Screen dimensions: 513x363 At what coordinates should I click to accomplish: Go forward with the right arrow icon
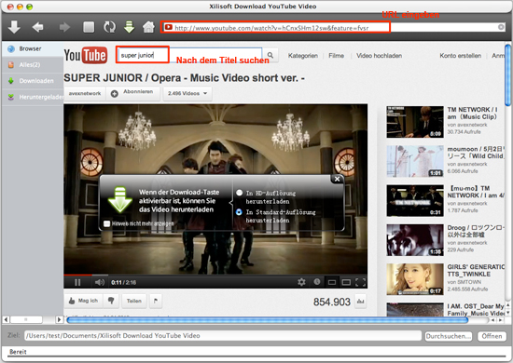click(x=64, y=27)
